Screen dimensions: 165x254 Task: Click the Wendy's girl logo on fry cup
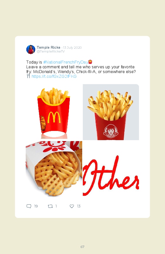point(111,130)
